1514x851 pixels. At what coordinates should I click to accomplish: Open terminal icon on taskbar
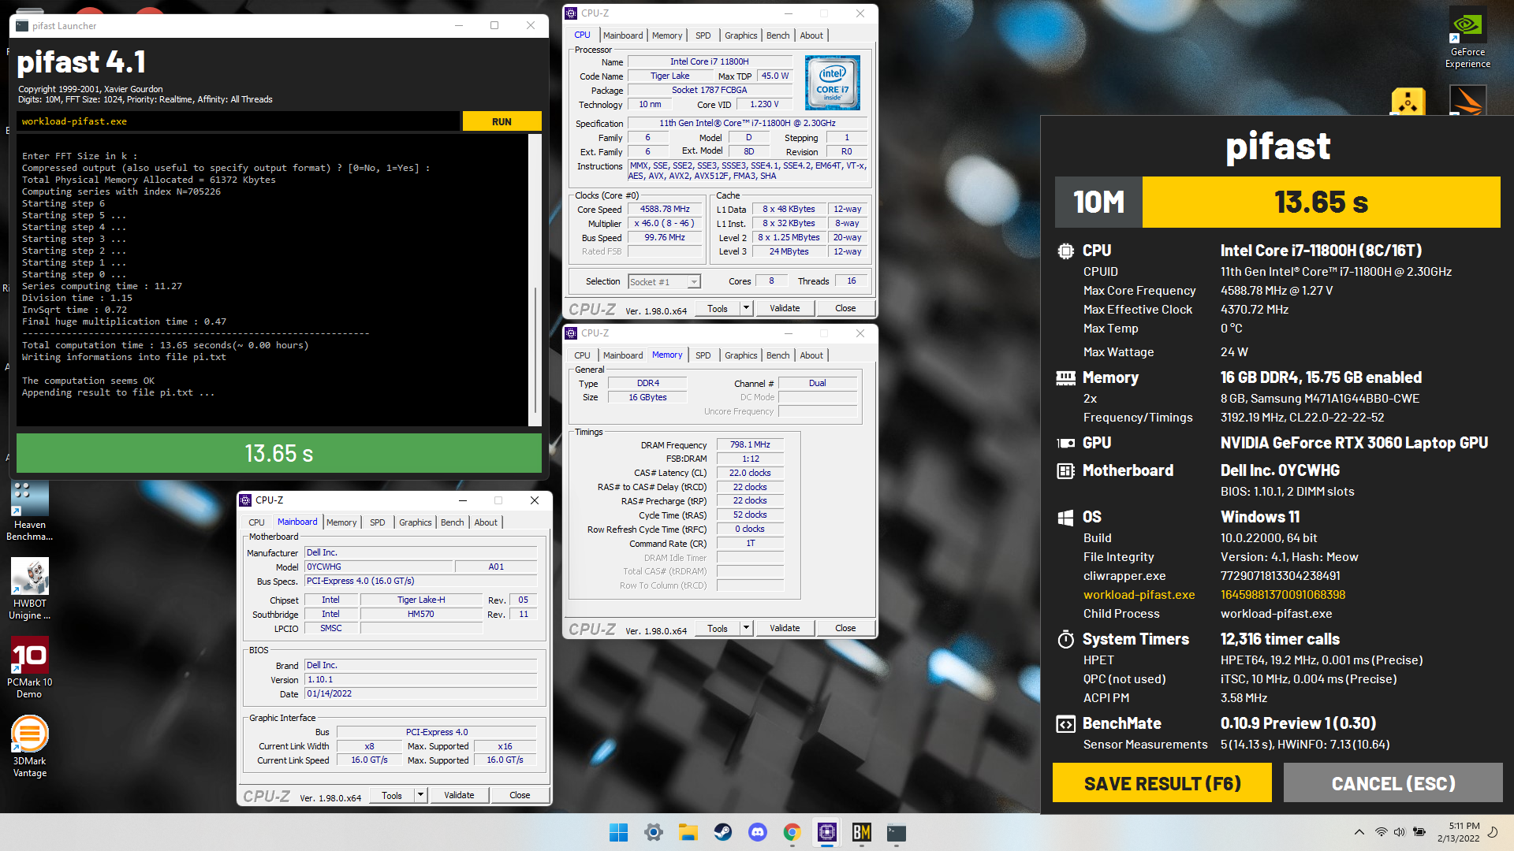(896, 832)
